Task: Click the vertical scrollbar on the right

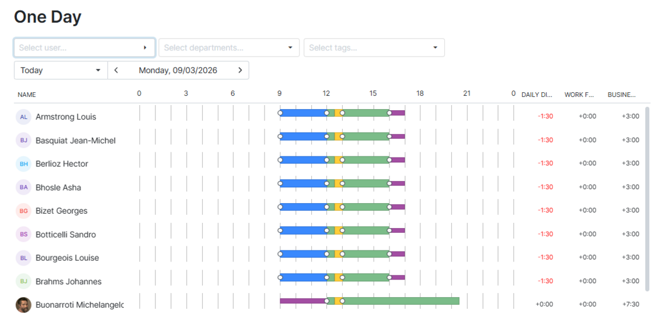Action: 648,198
